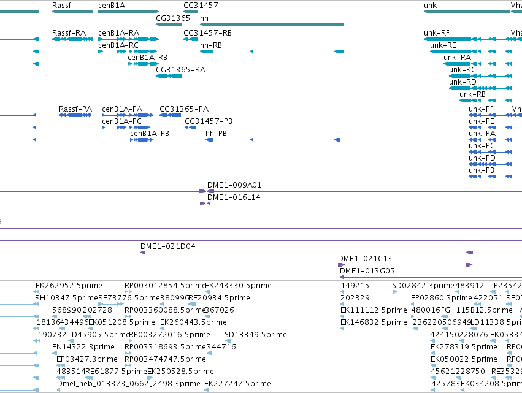Screen dimensions: 522x393
Task: Click EST EK260443.5prime
Action: point(193,322)
